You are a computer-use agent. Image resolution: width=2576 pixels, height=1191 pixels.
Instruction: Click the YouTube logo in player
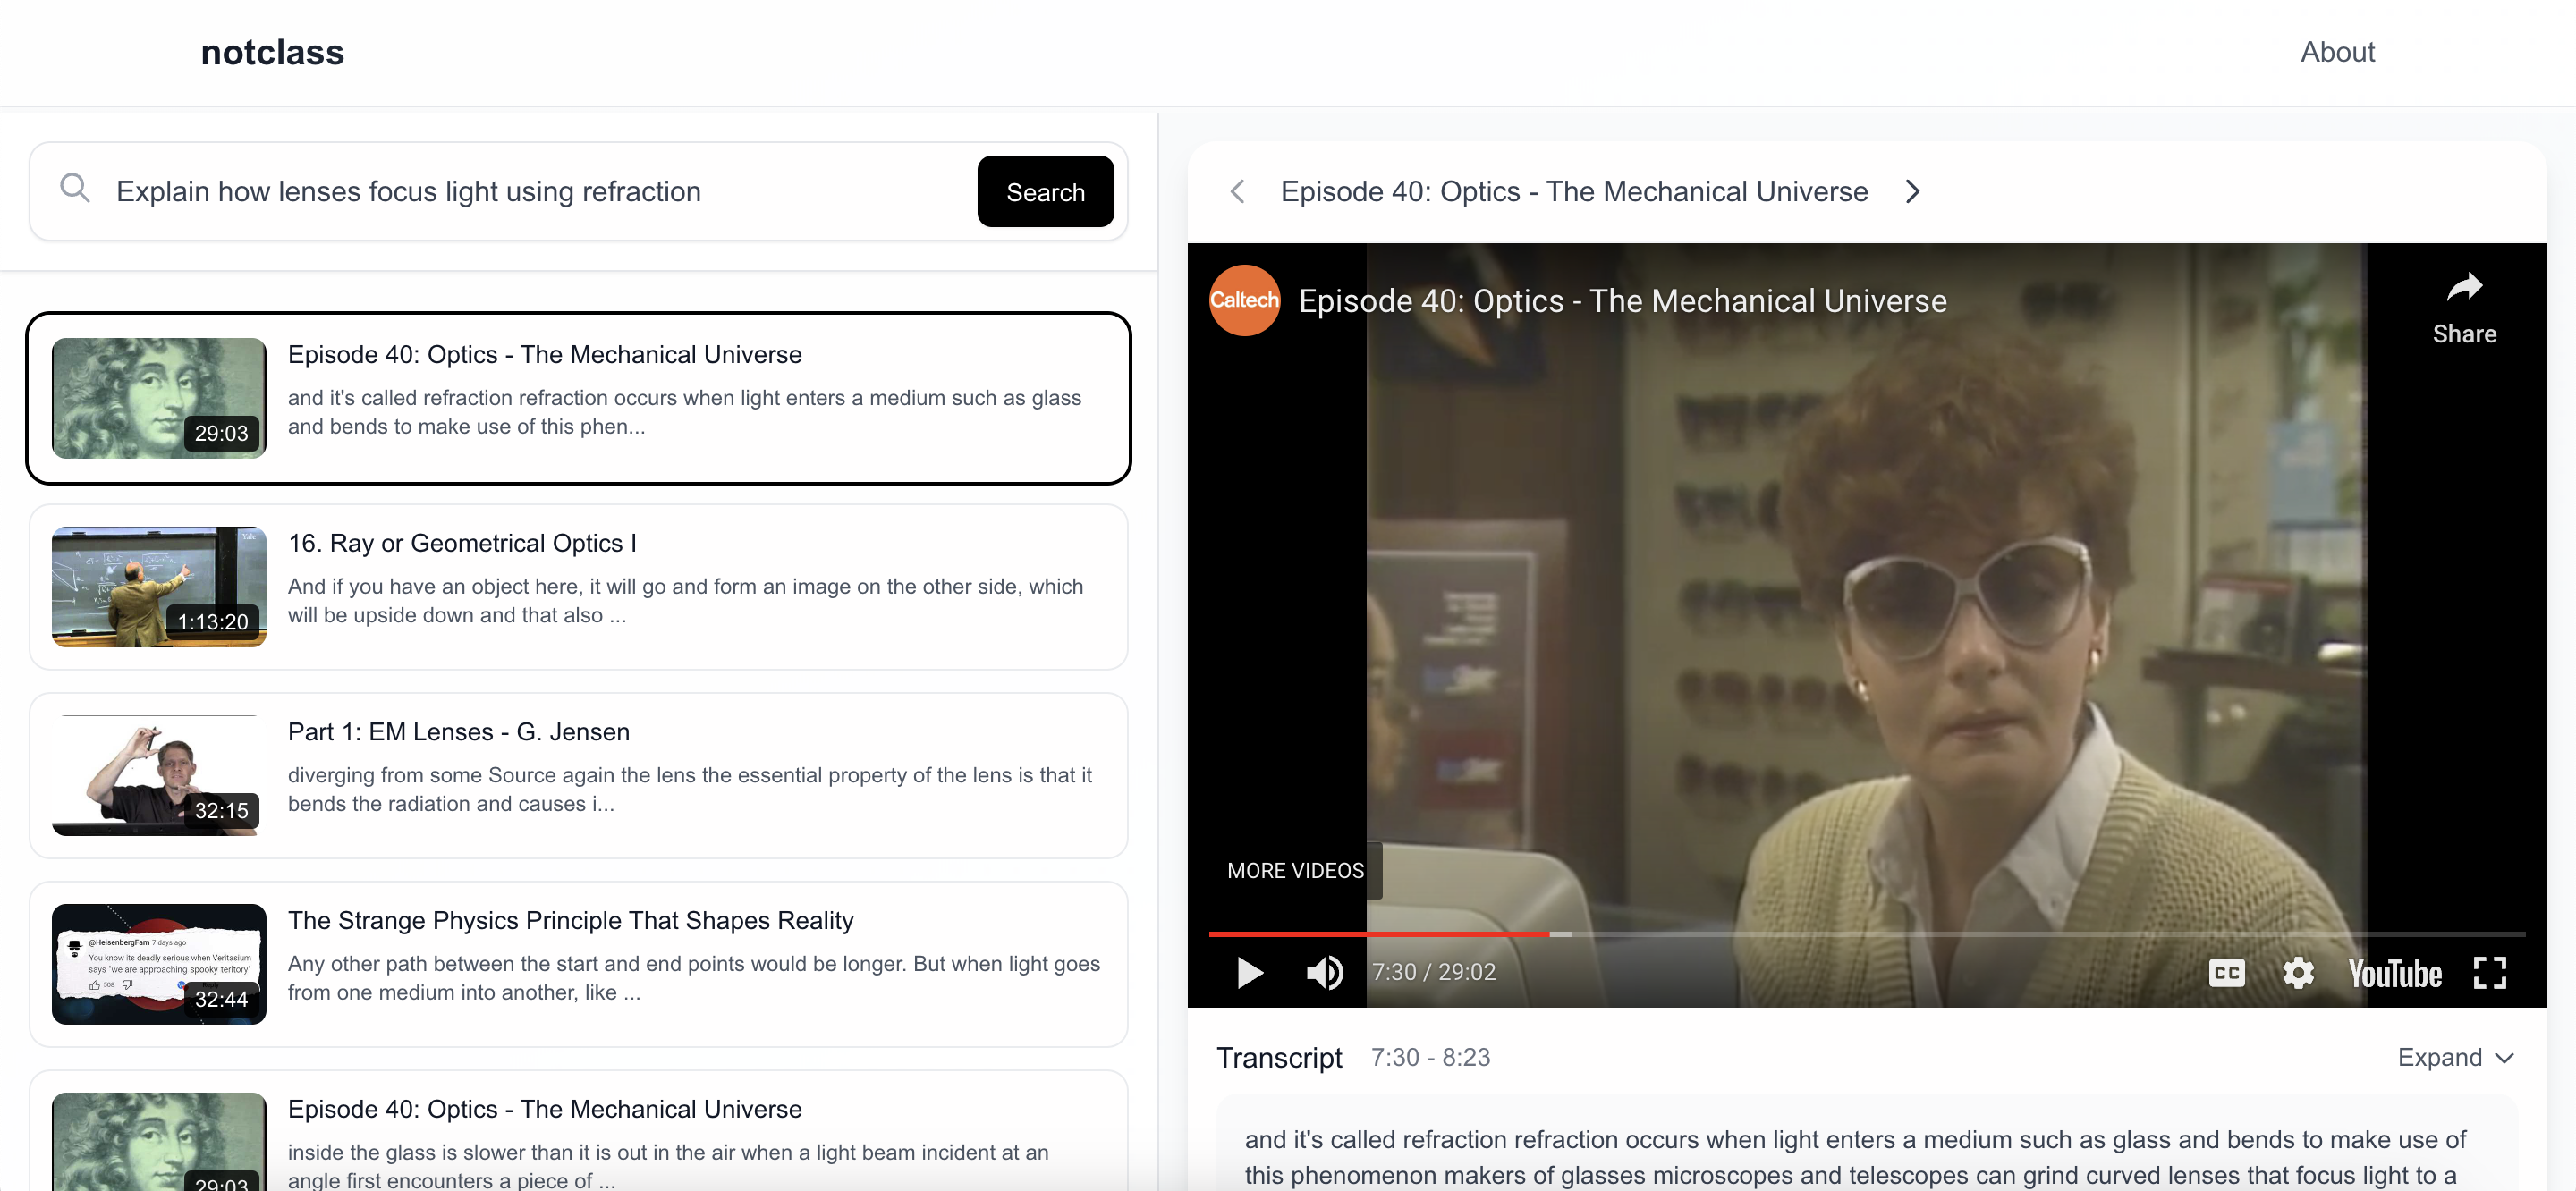coord(2394,972)
